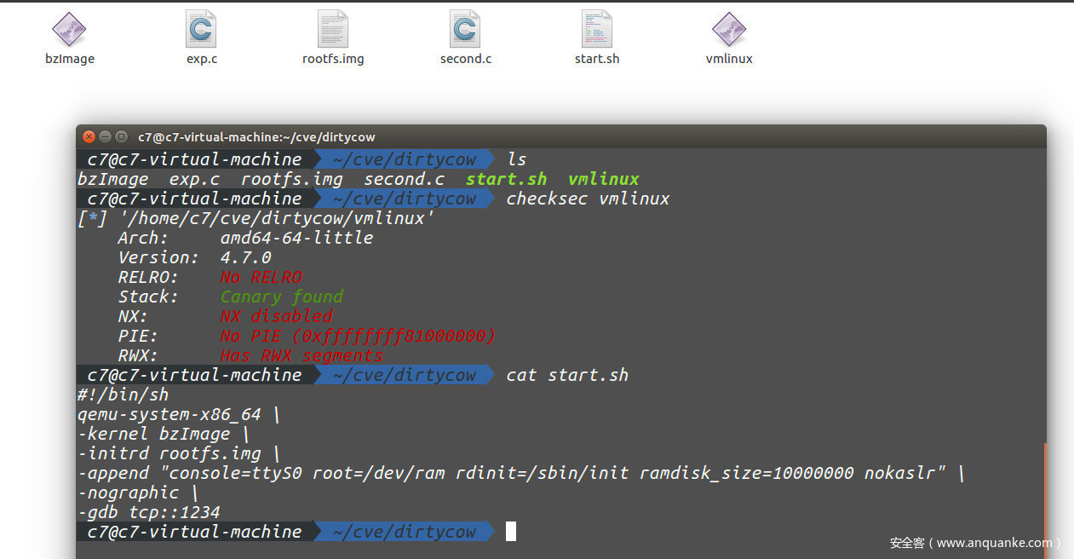Click the 'checksec vmlinux' command text
This screenshot has height=559, width=1074.
588,199
